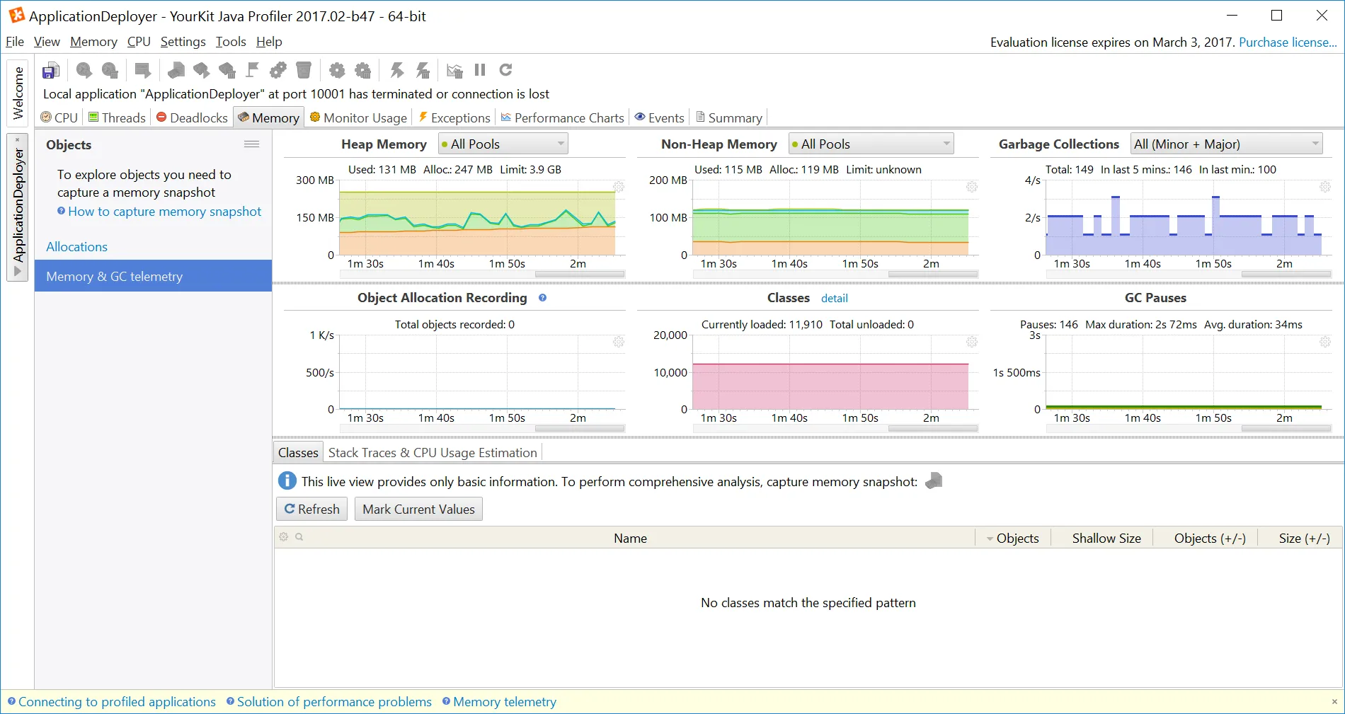Click the Refresh button

311,509
